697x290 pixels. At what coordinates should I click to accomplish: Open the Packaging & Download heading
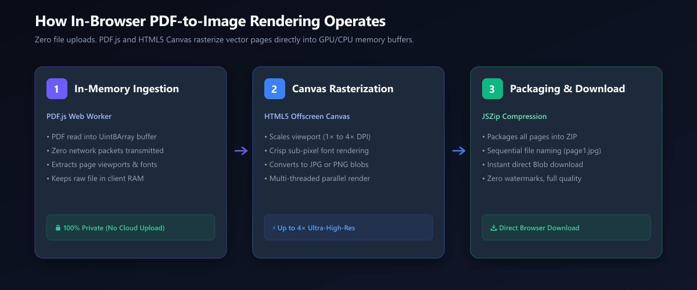click(567, 89)
